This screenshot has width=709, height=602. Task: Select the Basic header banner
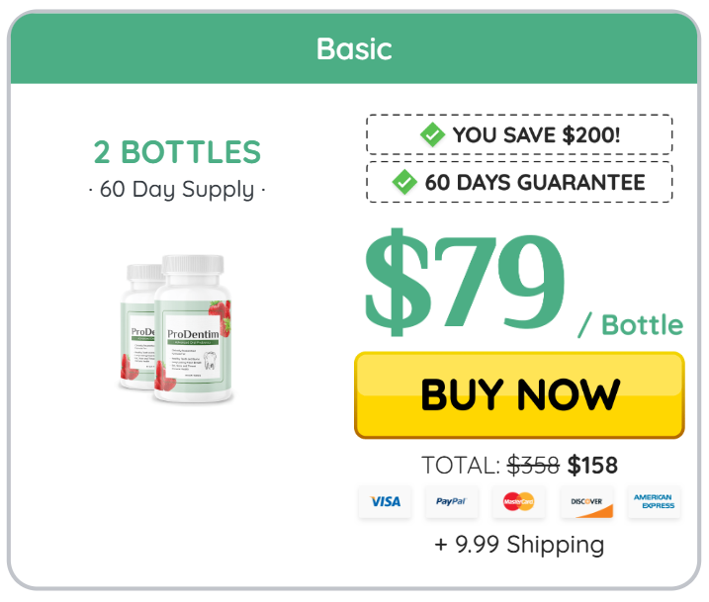pos(354,48)
